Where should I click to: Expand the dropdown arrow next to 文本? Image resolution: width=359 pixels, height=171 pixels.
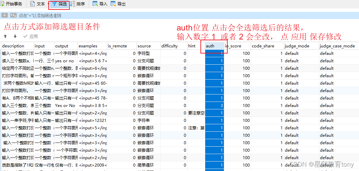click(x=48, y=4)
